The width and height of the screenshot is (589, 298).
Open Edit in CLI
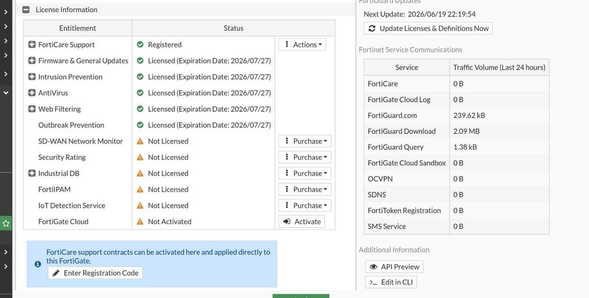pyautogui.click(x=391, y=282)
